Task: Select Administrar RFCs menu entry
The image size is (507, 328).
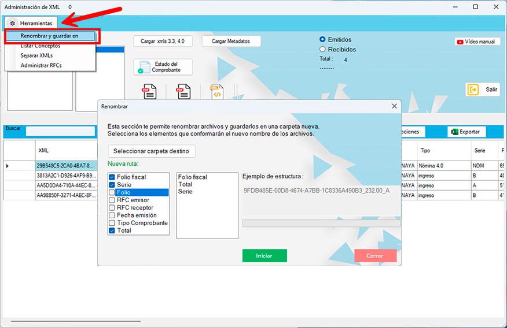Action: (x=41, y=65)
